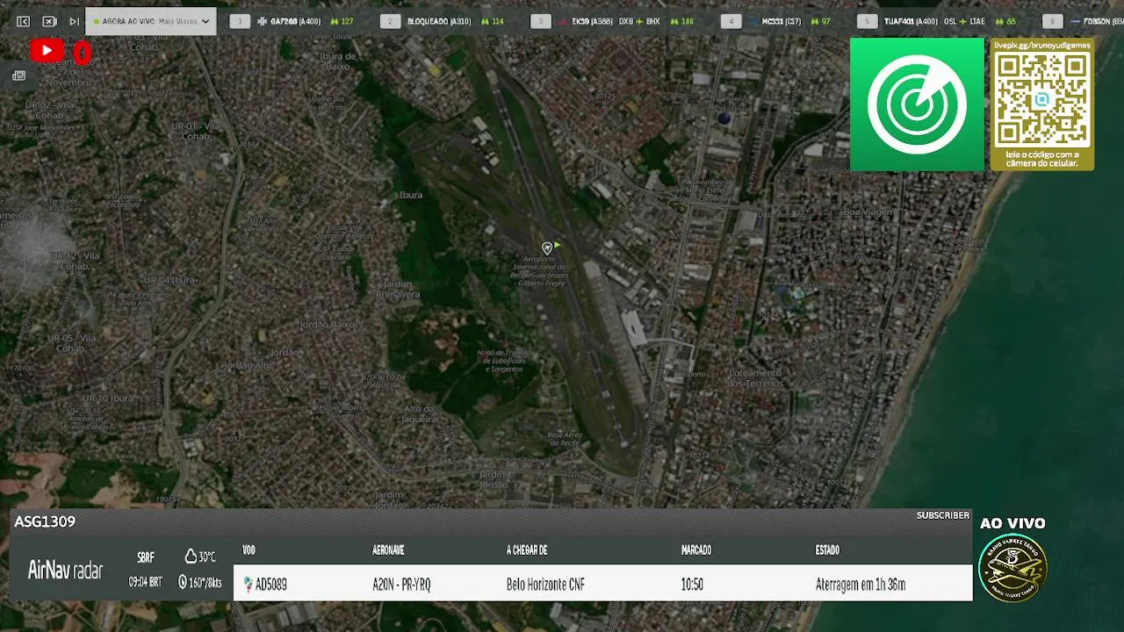Image resolution: width=1124 pixels, height=632 pixels.
Task: Click the livepix QR code
Action: [1042, 98]
